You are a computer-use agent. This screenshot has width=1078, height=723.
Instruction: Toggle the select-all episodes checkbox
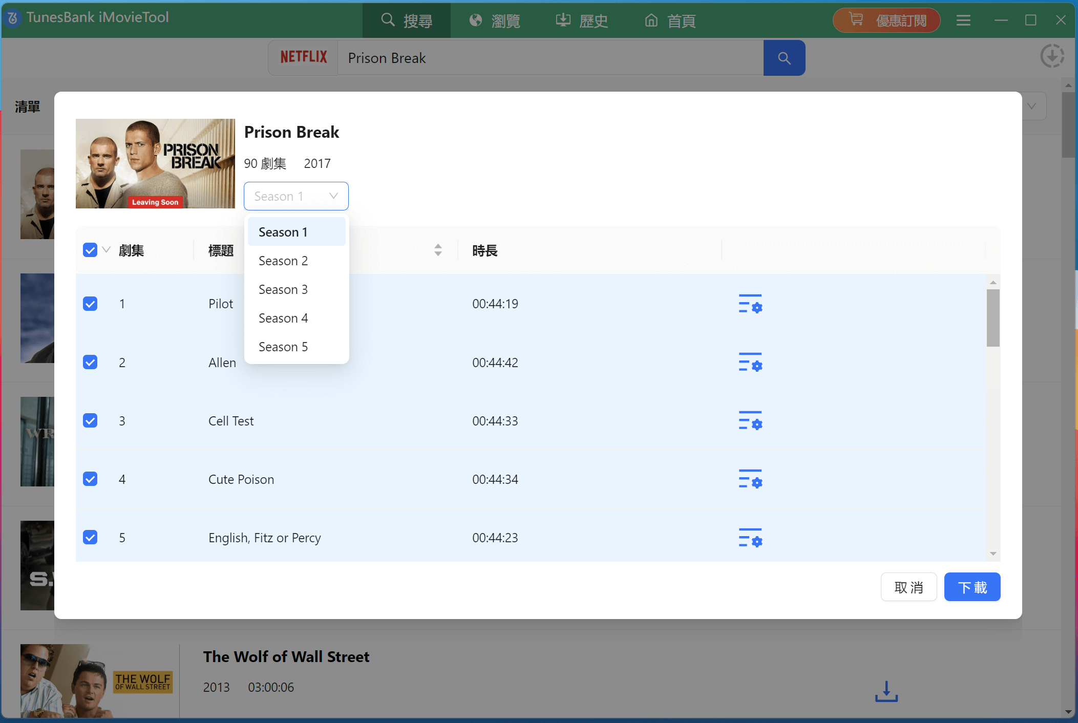pyautogui.click(x=90, y=250)
